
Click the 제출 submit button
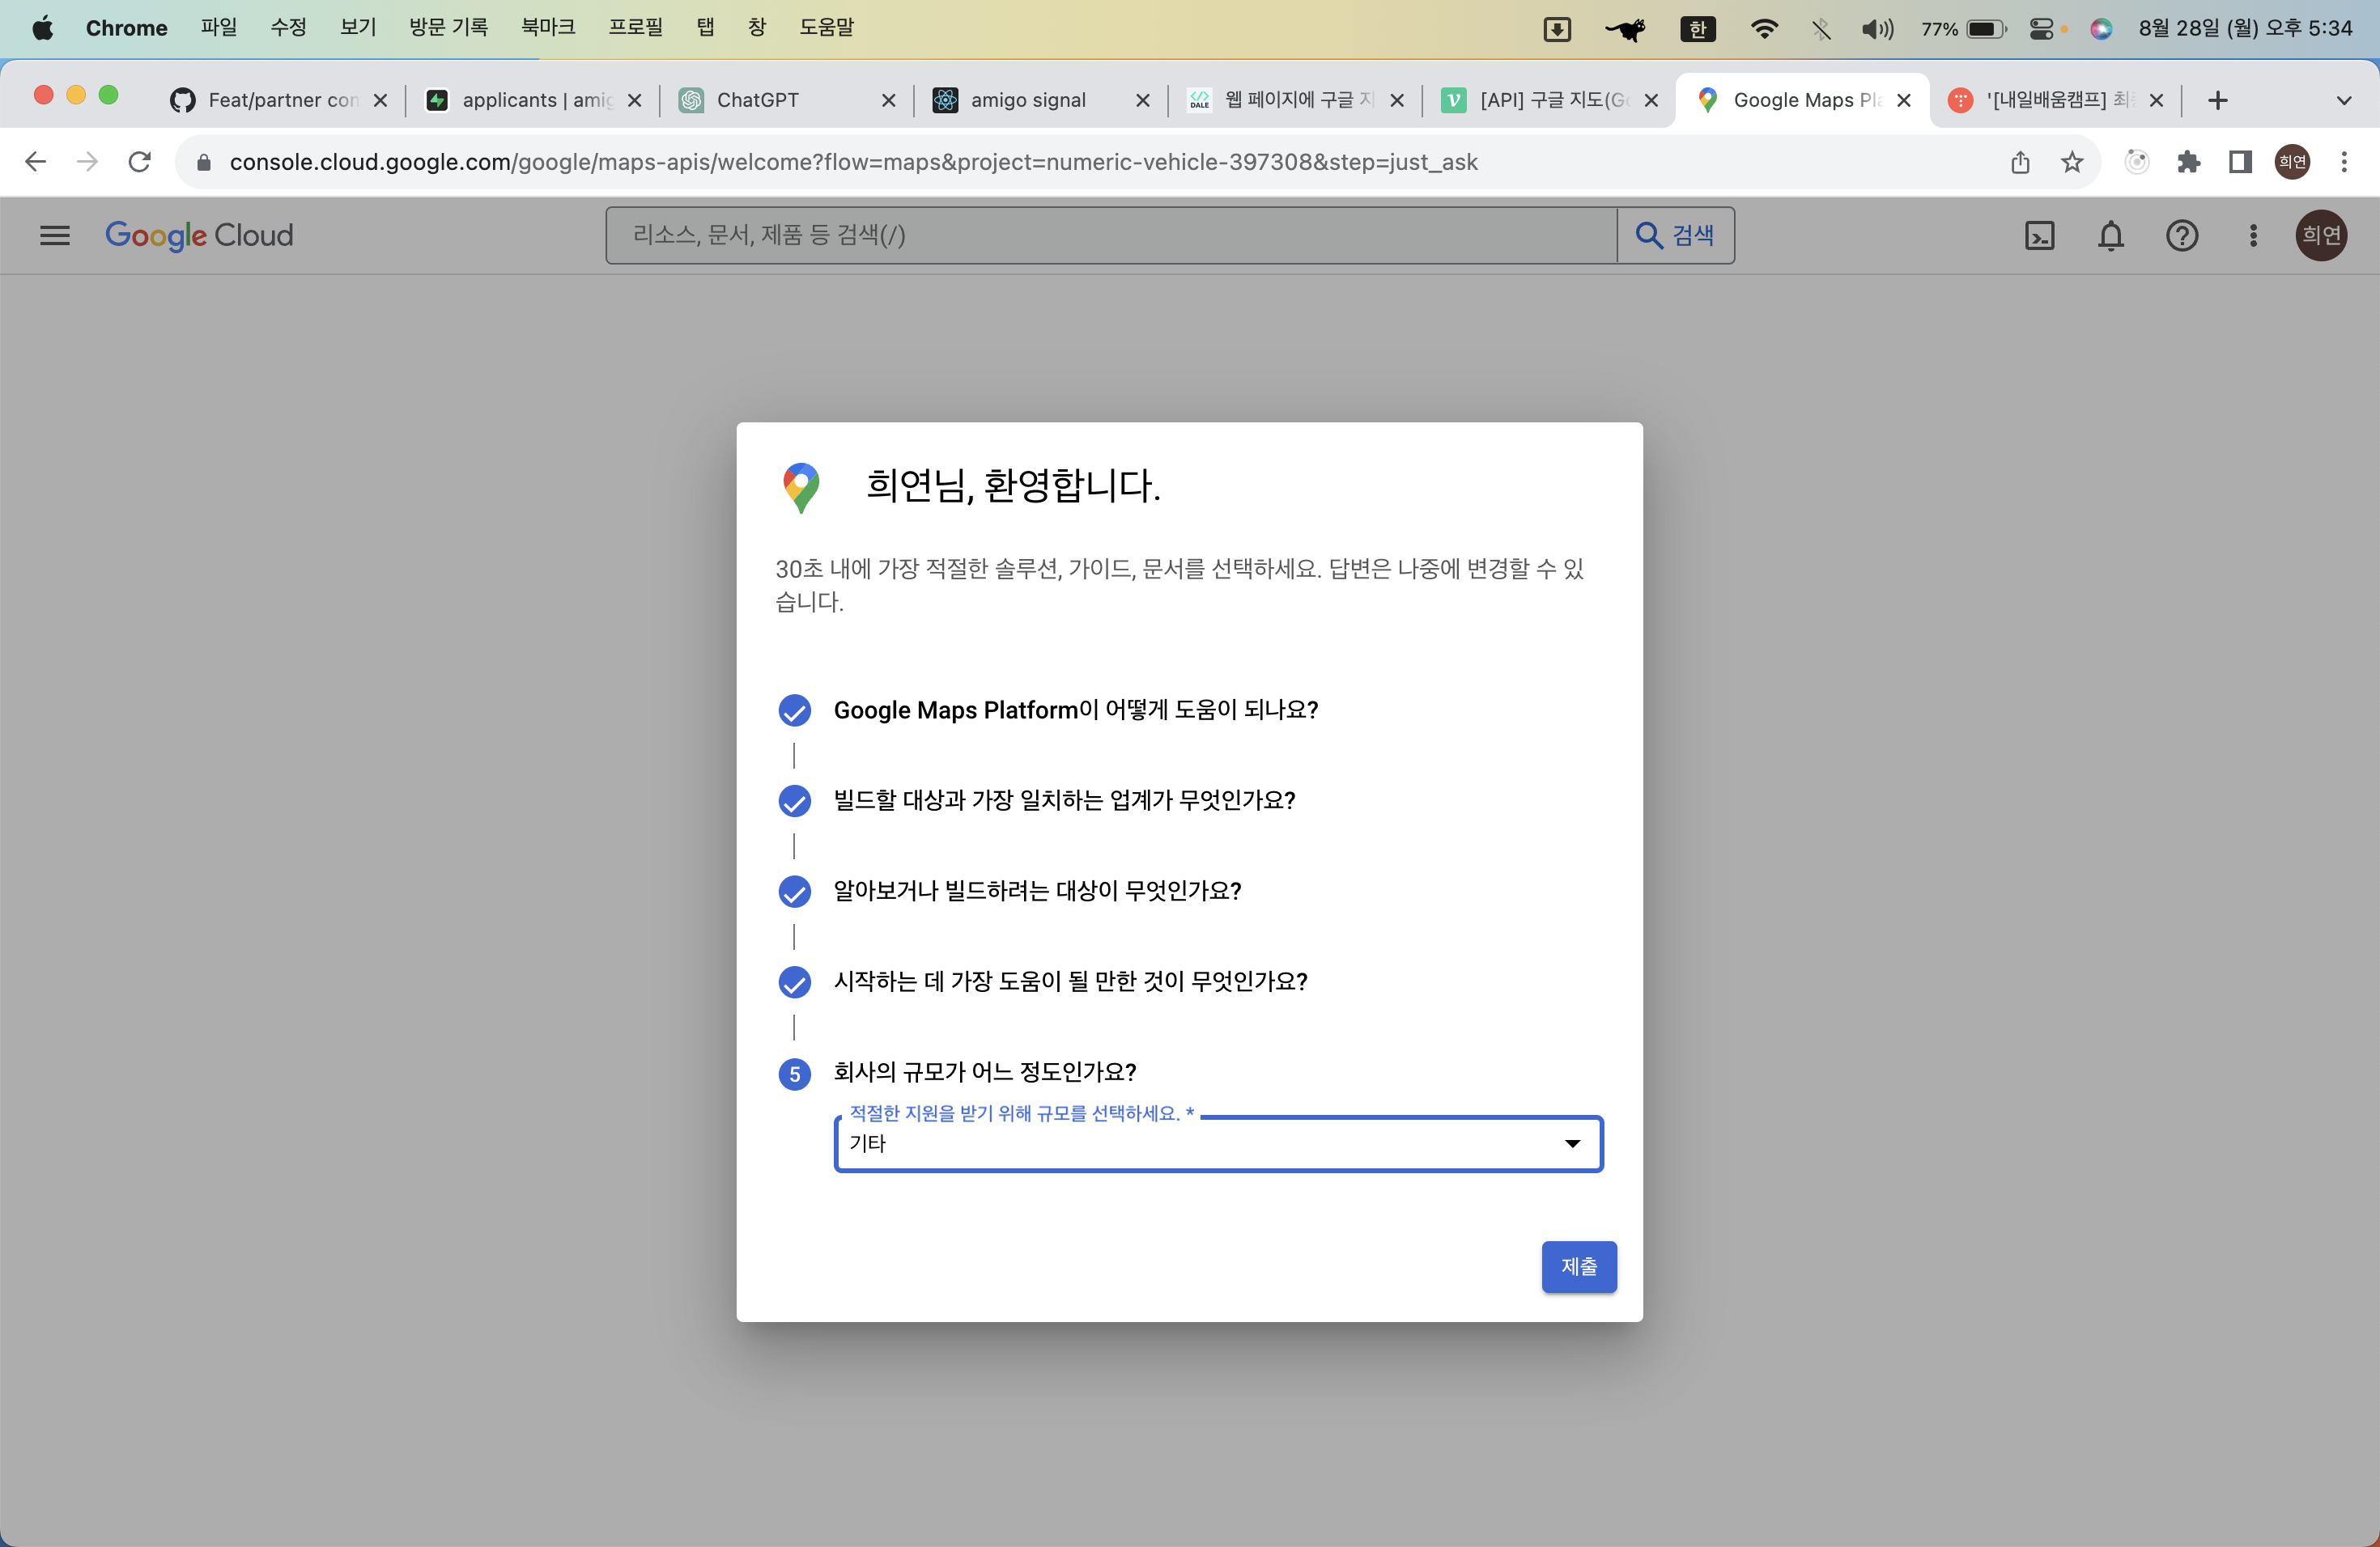[x=1578, y=1266]
